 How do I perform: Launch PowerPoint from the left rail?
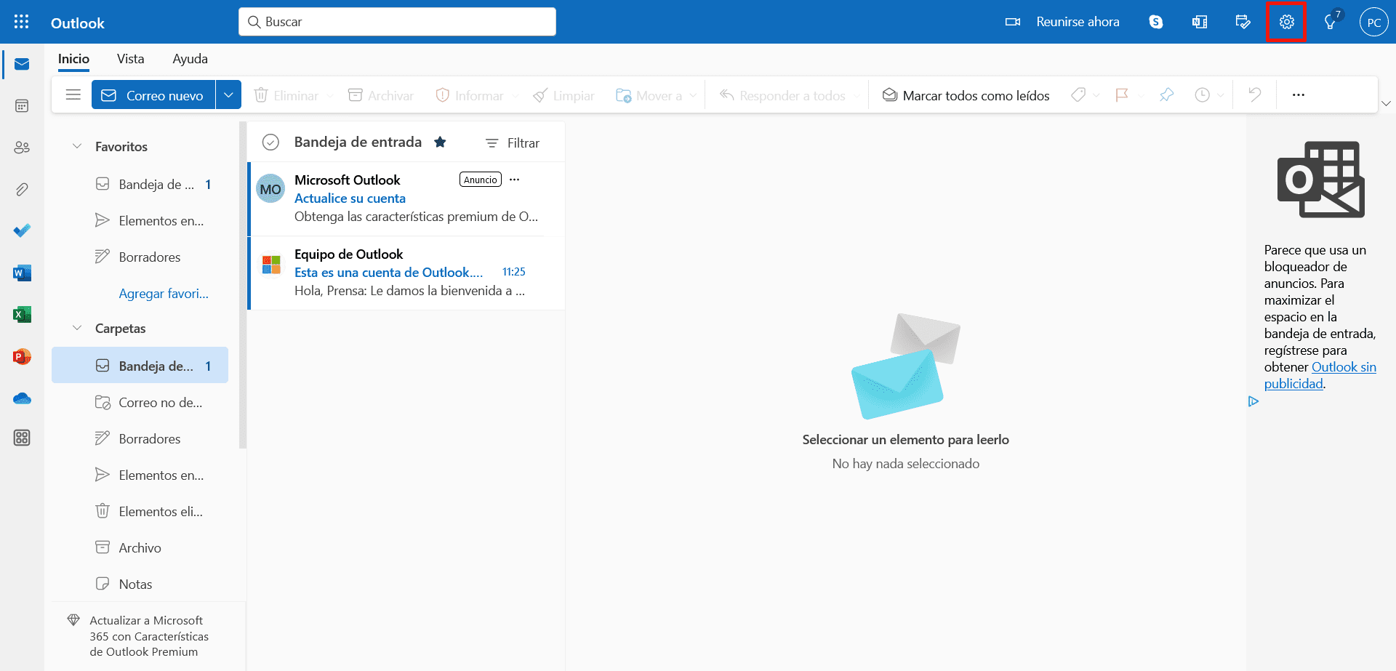[22, 357]
